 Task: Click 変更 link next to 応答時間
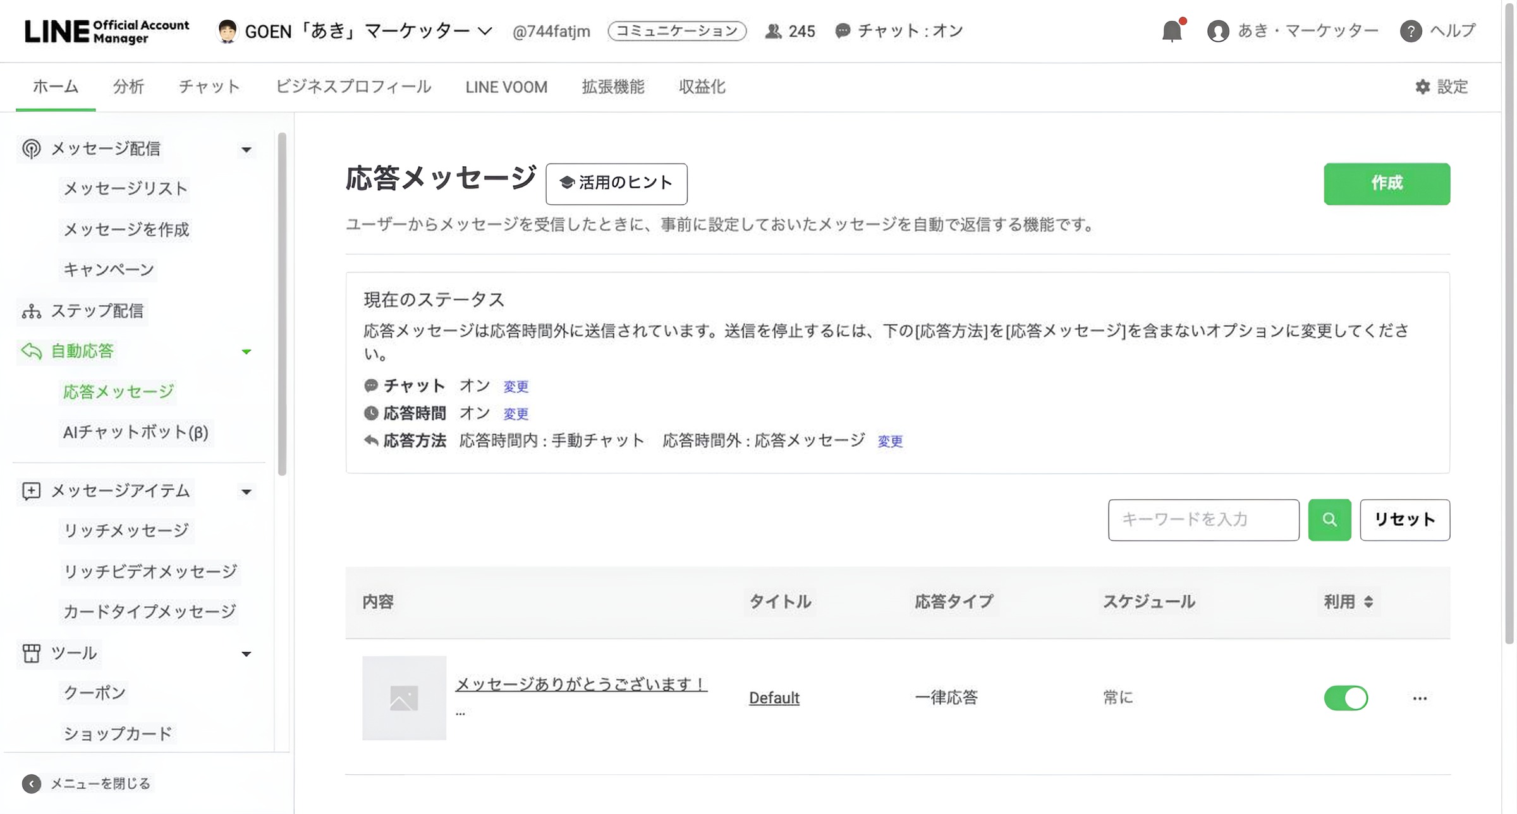pos(516,413)
